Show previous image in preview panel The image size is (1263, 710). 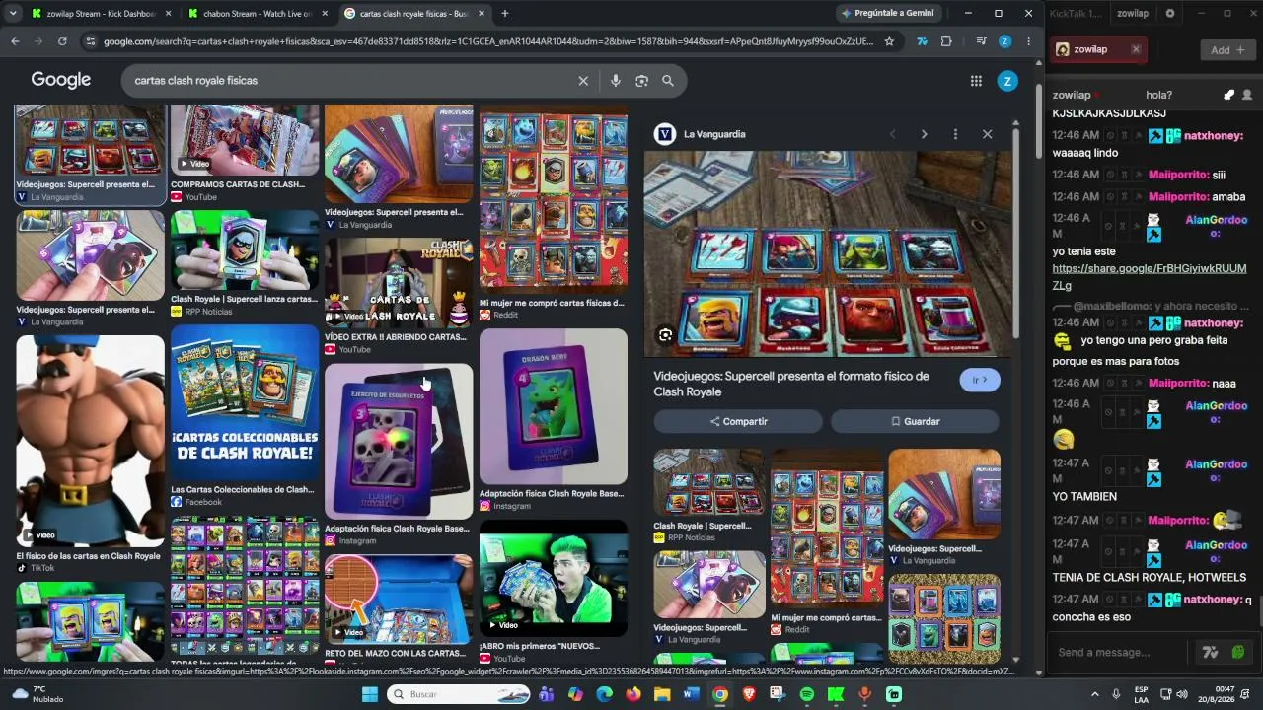pyautogui.click(x=892, y=134)
